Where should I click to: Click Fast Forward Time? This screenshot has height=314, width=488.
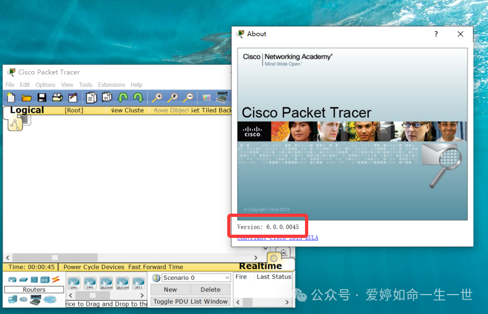click(x=155, y=267)
